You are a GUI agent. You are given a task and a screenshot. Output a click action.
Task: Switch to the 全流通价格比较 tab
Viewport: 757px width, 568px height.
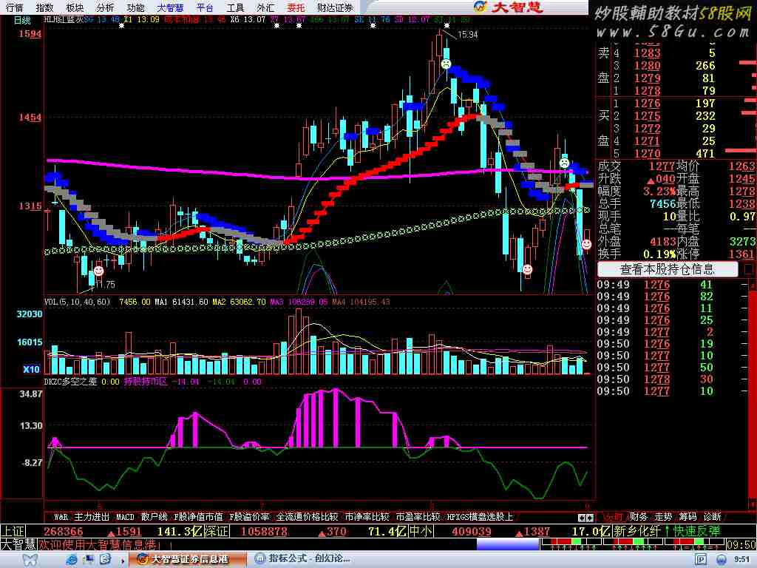pos(307,517)
